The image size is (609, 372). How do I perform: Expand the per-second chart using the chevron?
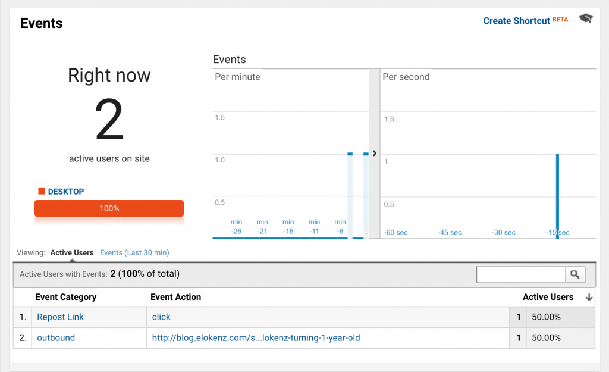pos(375,153)
